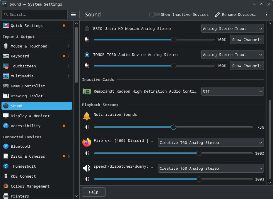Mute speech-dispatcher-dummy small speaker icon

tap(87, 179)
